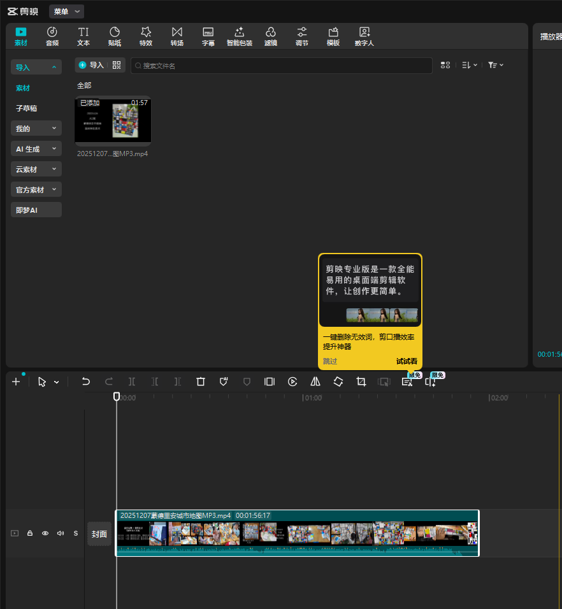Click the AI marker shield icon
Screen dimensions: 562x609
[223, 382]
